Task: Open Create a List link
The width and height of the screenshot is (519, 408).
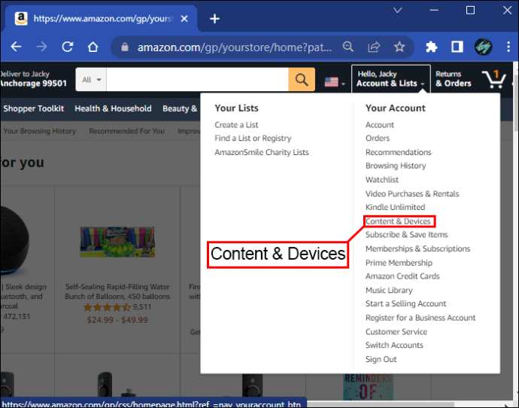Action: tap(236, 125)
